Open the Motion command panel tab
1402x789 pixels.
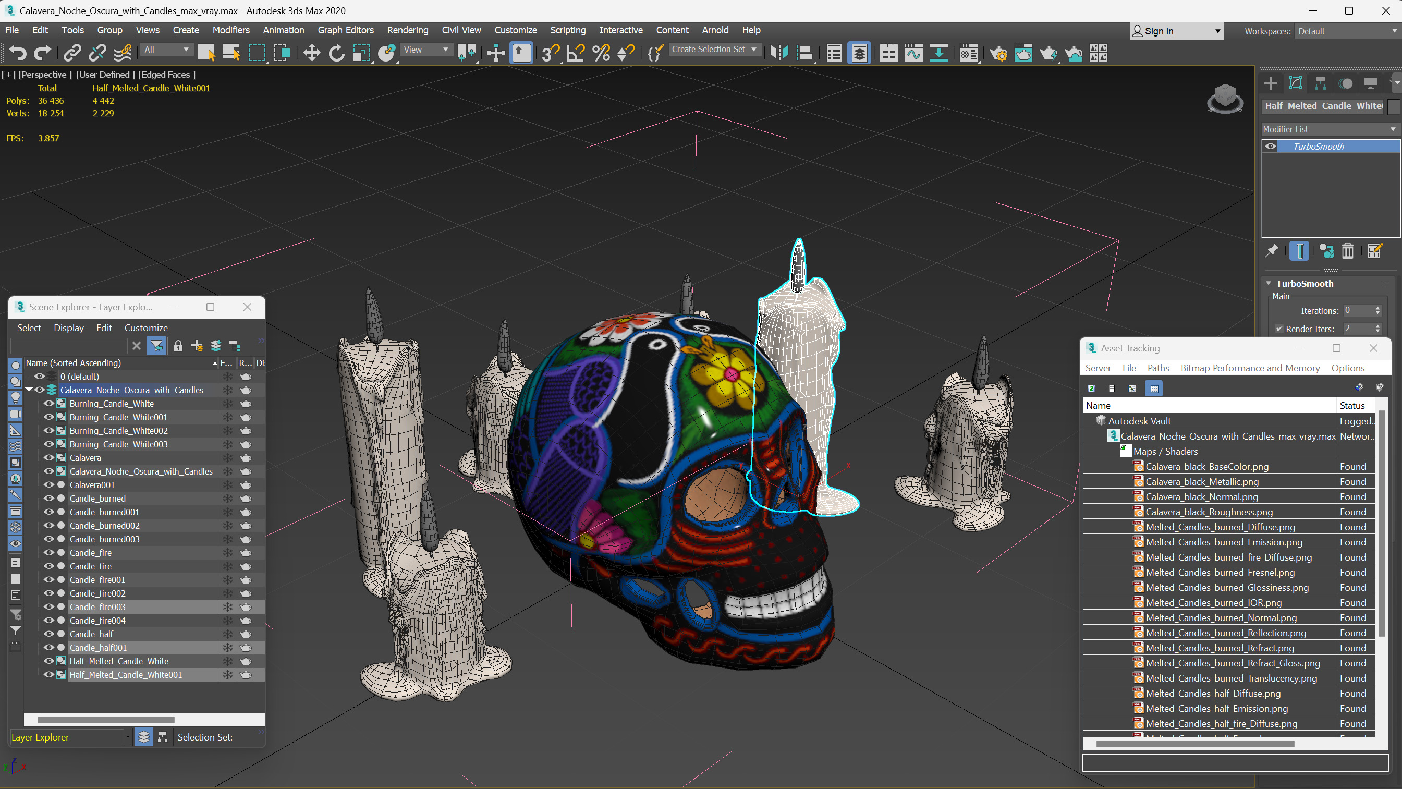(1345, 83)
